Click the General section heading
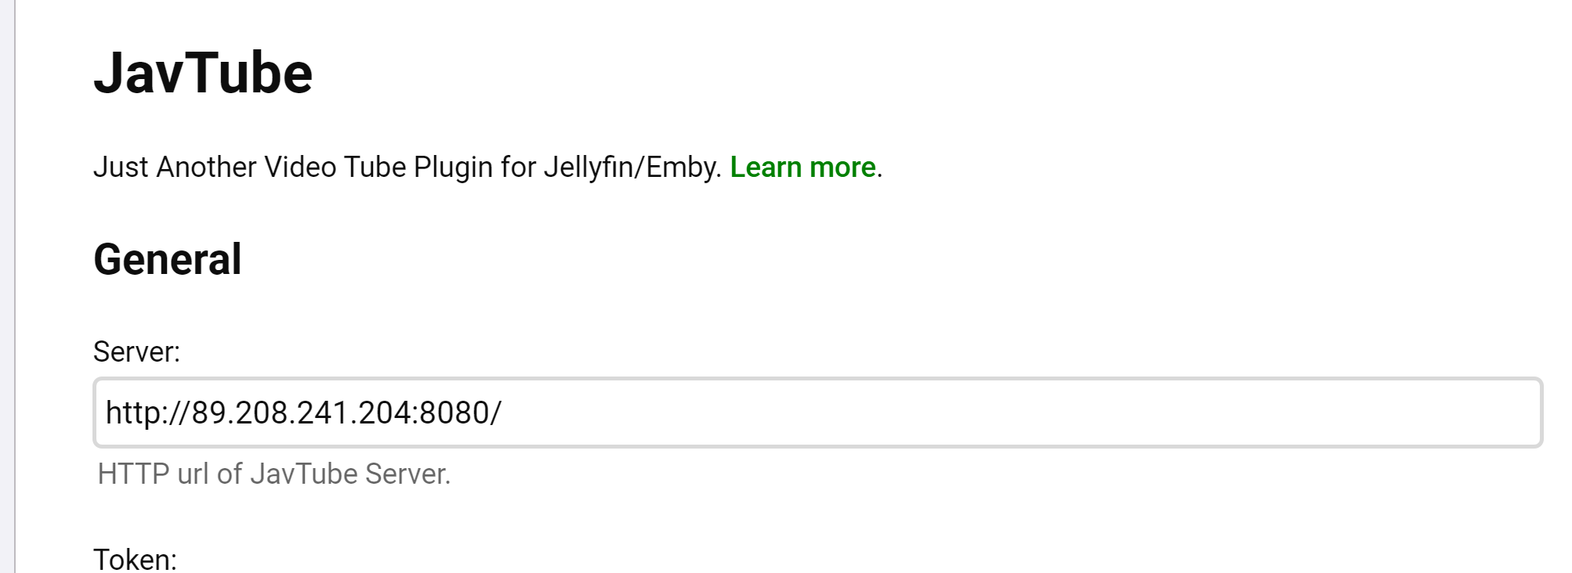Image resolution: width=1572 pixels, height=573 pixels. [168, 259]
